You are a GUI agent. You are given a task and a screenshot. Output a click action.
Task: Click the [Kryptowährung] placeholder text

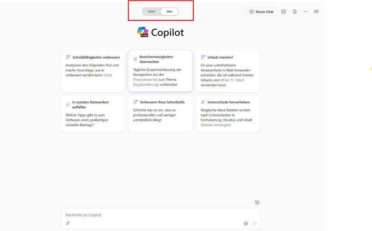pyautogui.click(x=146, y=85)
